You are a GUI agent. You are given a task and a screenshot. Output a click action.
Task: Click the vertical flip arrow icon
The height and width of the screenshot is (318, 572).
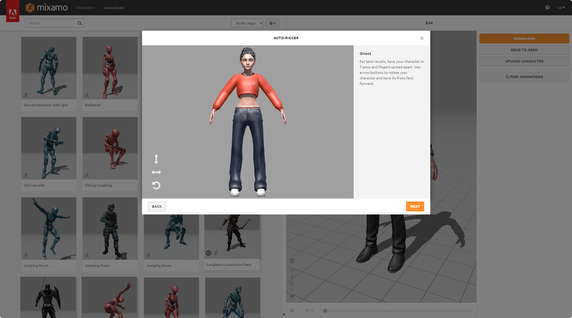(x=156, y=159)
